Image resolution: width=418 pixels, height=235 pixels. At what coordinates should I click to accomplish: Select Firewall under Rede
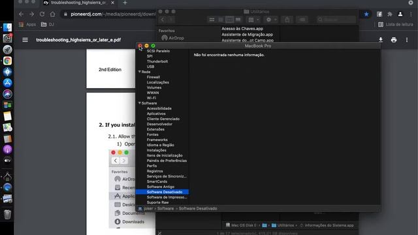coord(153,77)
